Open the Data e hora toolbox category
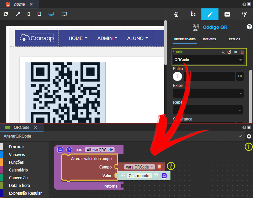The width and height of the screenshot is (253, 198). pos(19,185)
